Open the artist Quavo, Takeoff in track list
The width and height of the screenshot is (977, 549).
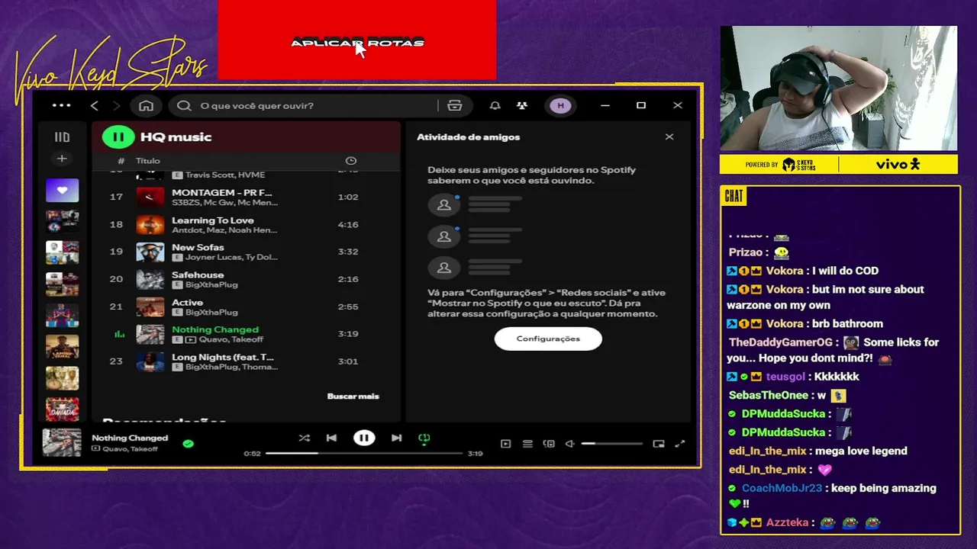pos(231,339)
